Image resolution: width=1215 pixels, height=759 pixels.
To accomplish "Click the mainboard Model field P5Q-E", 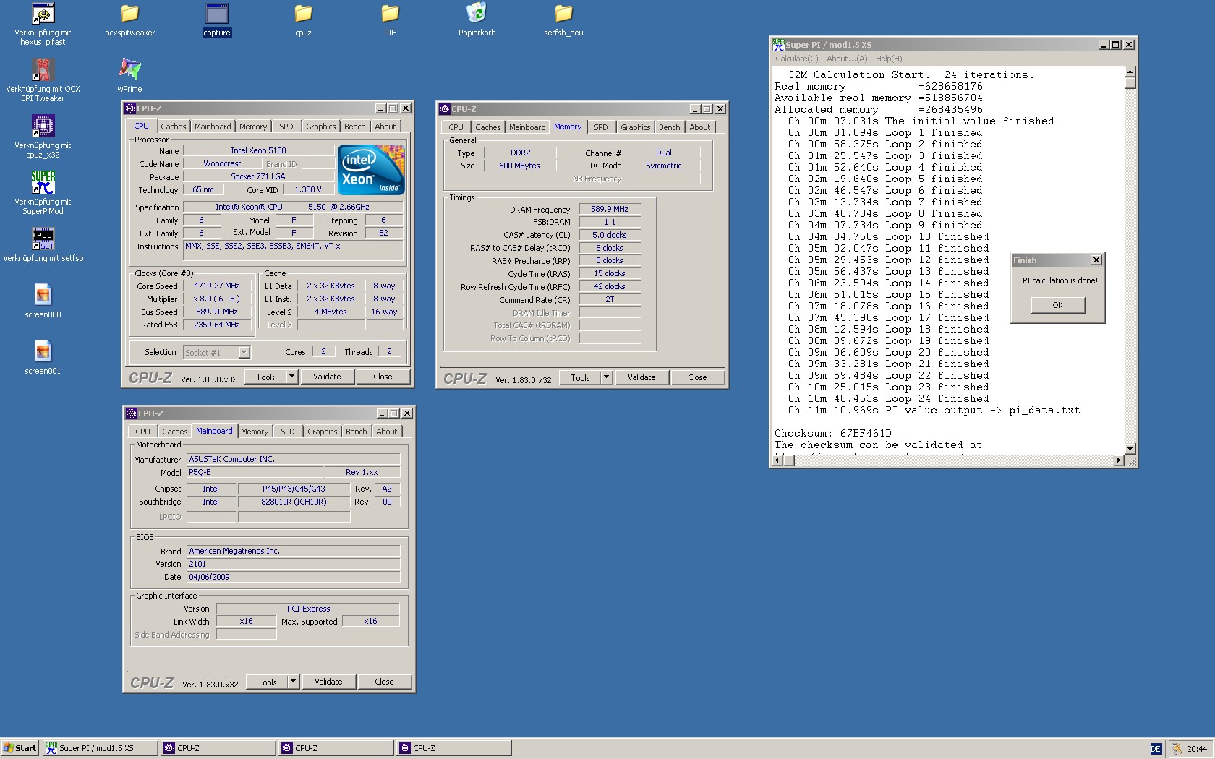I will tap(255, 472).
